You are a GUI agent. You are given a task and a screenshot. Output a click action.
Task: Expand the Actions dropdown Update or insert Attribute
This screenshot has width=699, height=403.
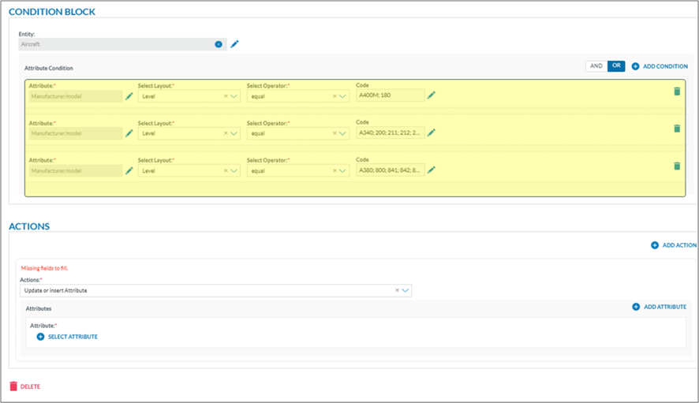click(406, 290)
